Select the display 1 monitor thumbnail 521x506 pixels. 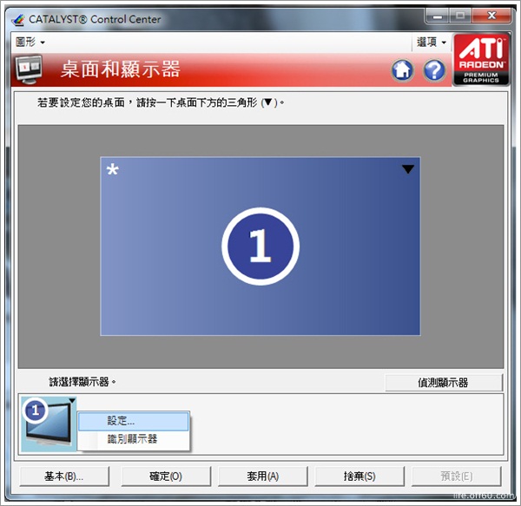[49, 424]
